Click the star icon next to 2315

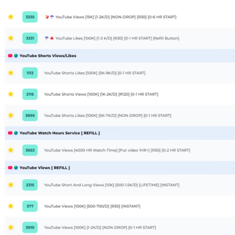(11, 185)
